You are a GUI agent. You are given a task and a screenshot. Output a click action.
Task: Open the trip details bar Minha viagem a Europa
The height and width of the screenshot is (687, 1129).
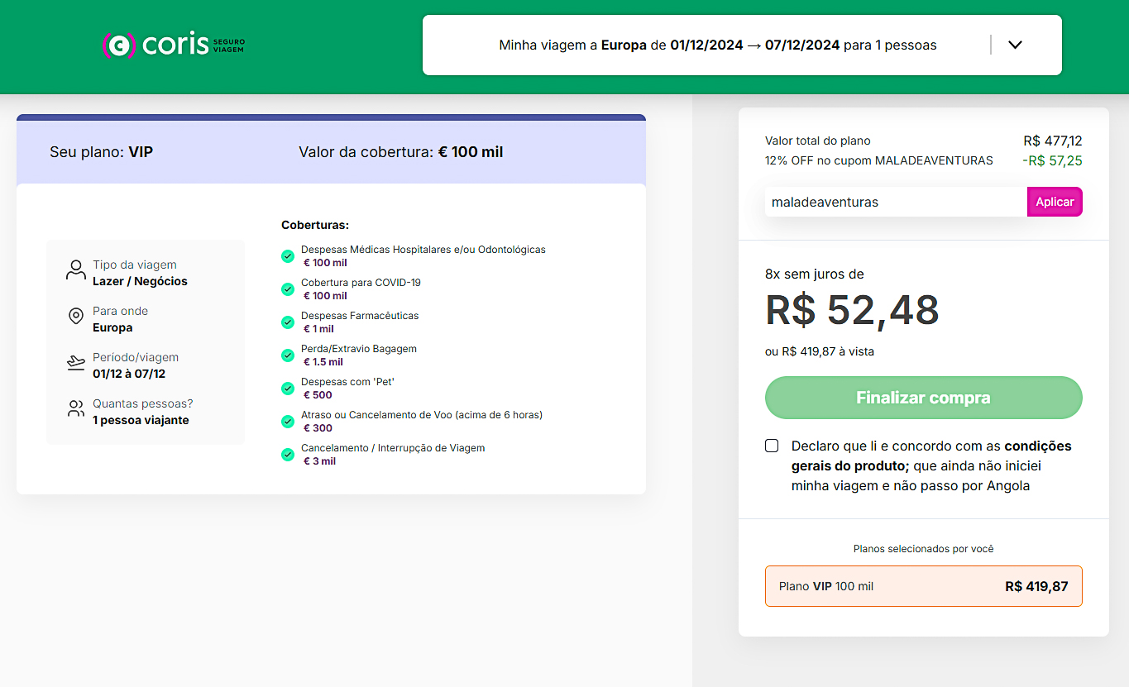tap(717, 45)
